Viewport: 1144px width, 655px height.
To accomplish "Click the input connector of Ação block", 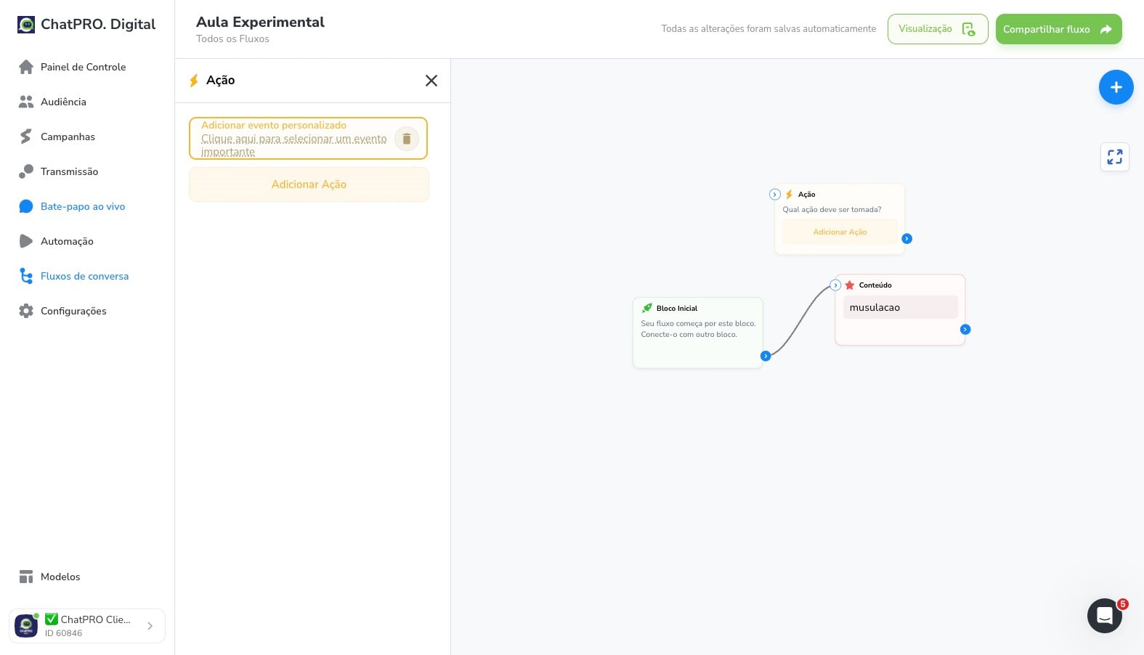I will click(x=775, y=195).
